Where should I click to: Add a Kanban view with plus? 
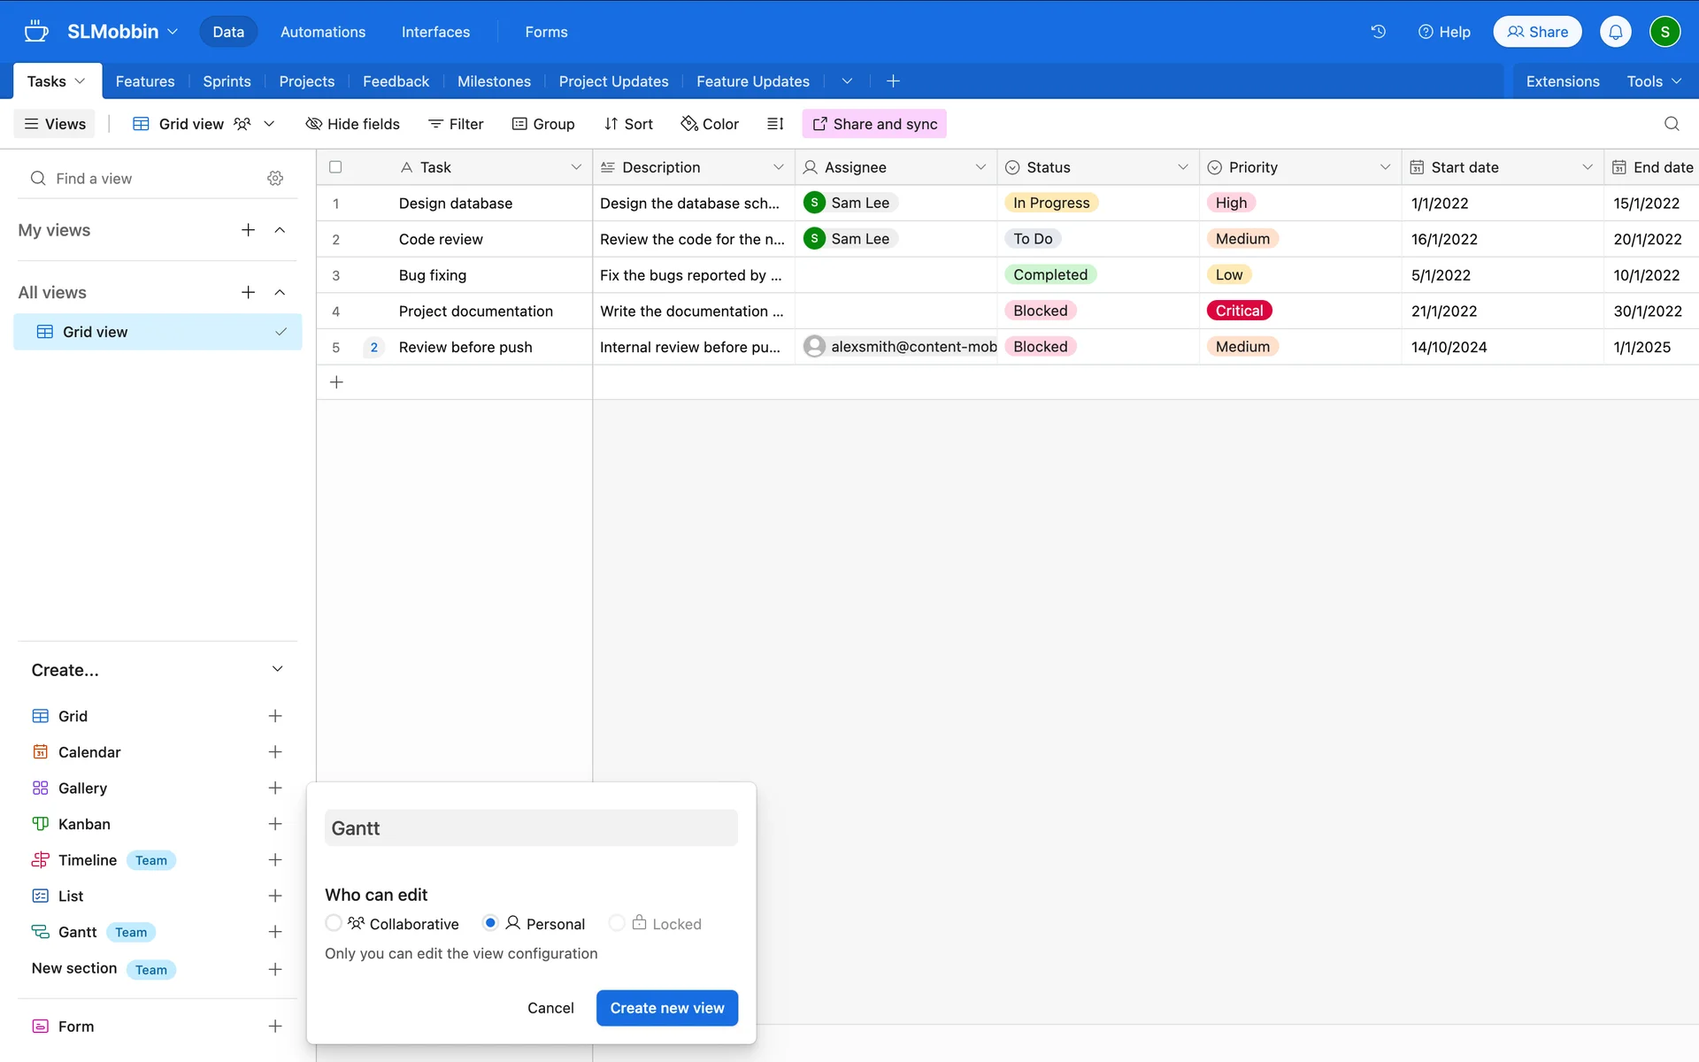click(x=275, y=824)
